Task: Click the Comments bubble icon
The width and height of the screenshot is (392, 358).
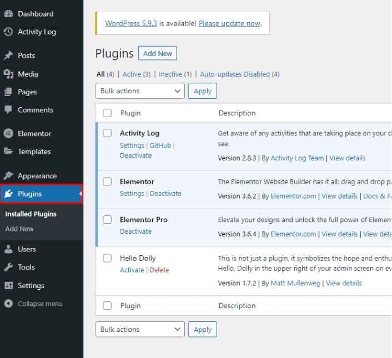Action: tap(8, 110)
